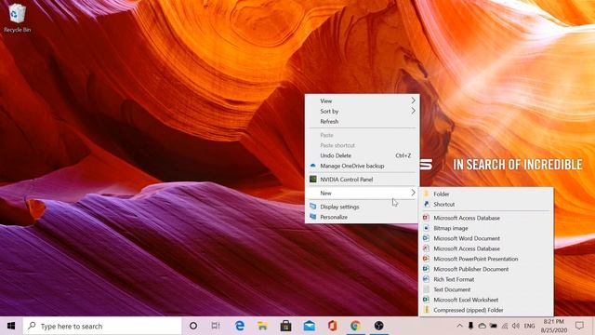The image size is (595, 335).
Task: Open the clock showing 8:21 PM
Action: (554, 326)
